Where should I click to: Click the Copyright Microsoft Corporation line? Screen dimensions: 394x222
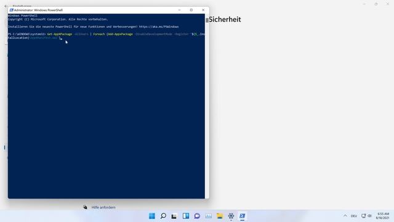pyautogui.click(x=58, y=19)
